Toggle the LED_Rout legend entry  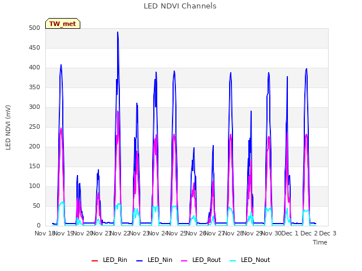pos(201,260)
